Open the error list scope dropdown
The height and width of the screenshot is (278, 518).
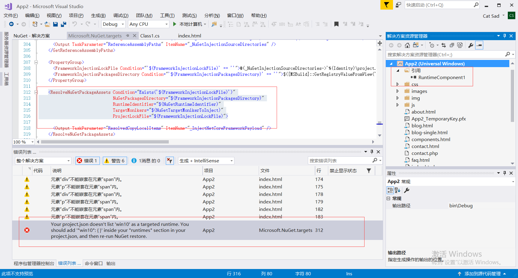pos(43,161)
